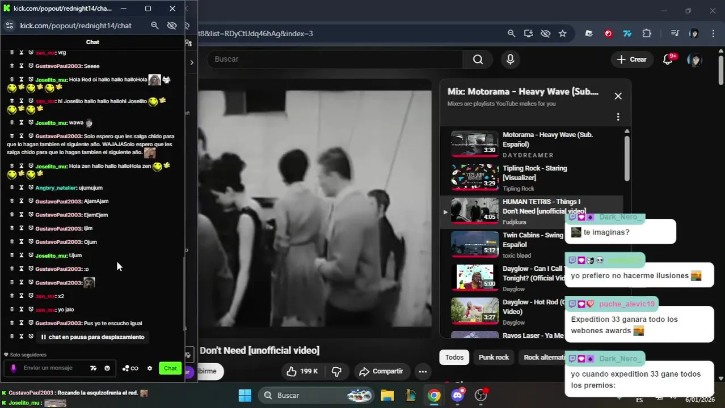
Task: Click the YouTube Buscar search field
Action: (335, 59)
